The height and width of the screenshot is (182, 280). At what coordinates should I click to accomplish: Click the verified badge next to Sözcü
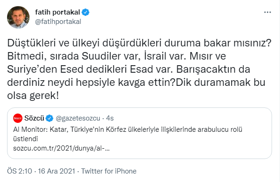(50, 118)
